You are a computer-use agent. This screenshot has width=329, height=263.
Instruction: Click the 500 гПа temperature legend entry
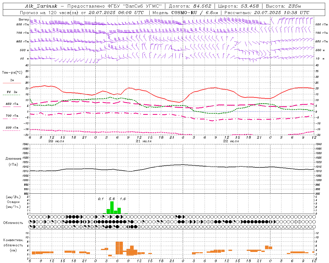[12, 128]
